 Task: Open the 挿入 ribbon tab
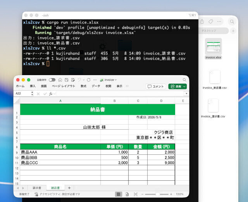[33, 86]
